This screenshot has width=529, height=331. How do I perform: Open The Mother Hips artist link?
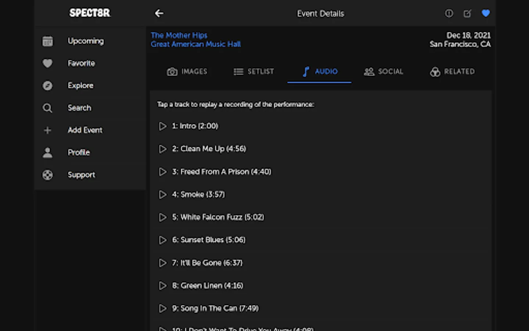click(x=179, y=35)
